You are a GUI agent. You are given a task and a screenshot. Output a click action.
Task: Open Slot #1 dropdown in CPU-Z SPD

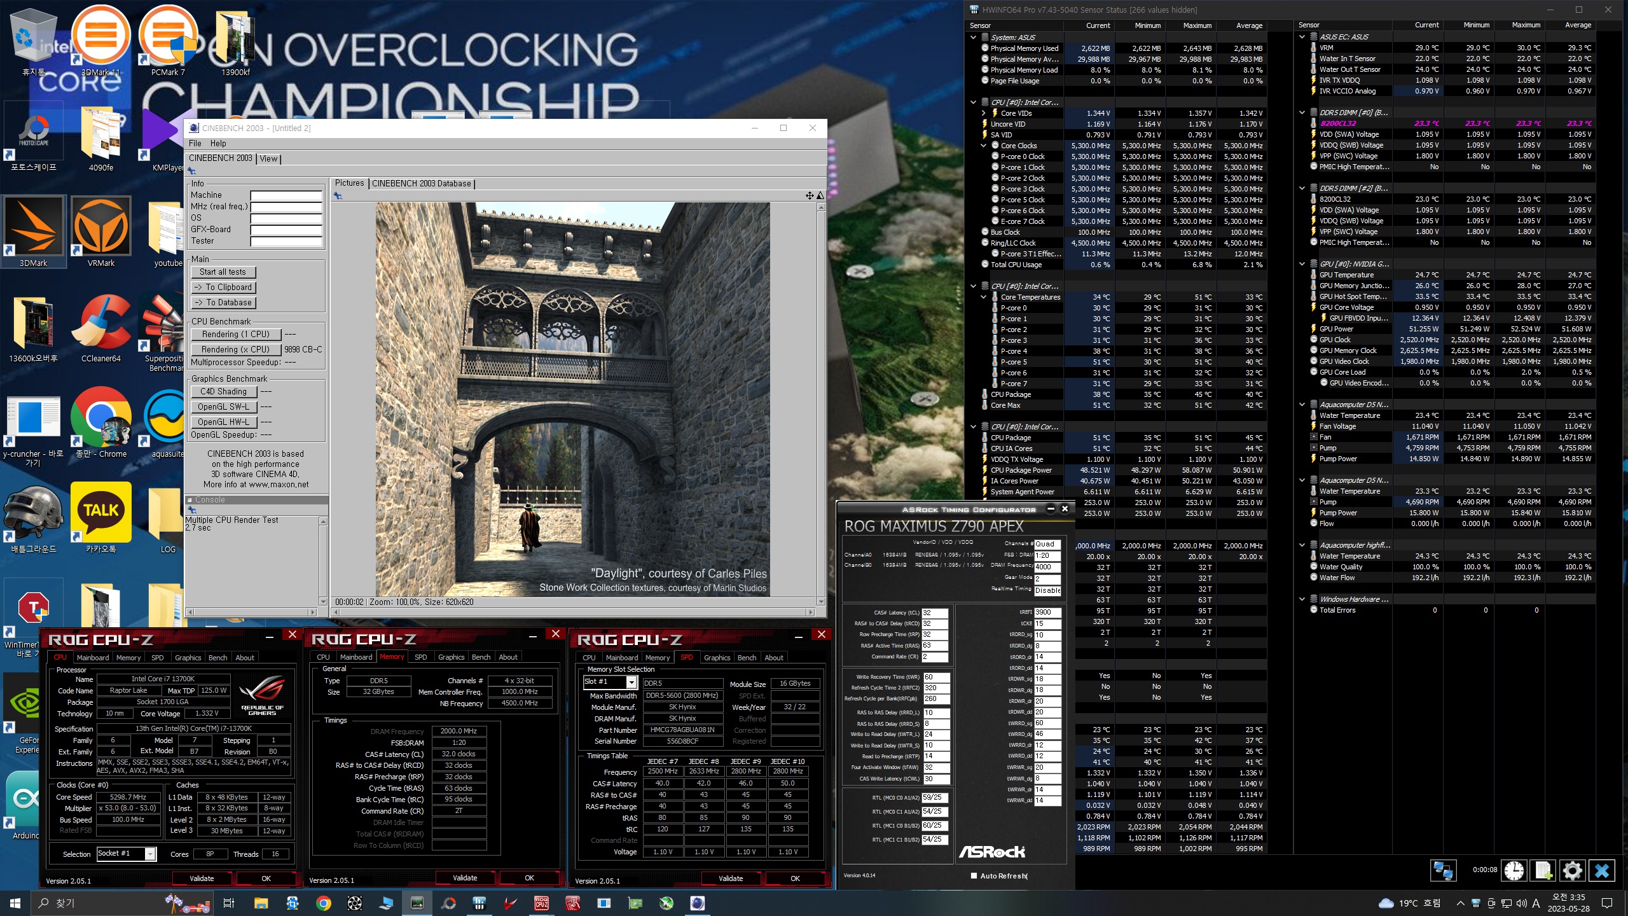(631, 682)
